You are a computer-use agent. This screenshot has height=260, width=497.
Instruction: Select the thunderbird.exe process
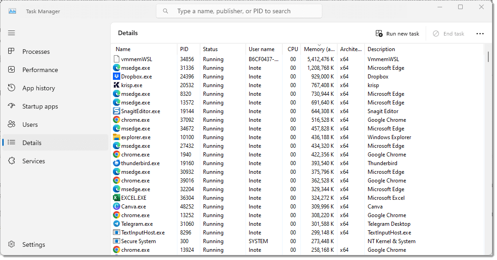[298, 163]
